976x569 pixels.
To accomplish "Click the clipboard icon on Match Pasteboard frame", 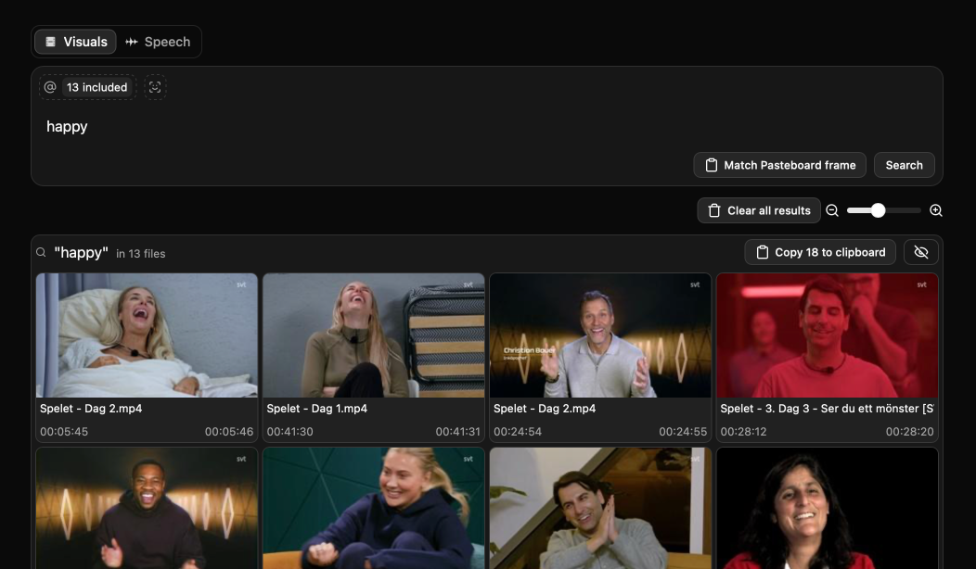I will coord(710,165).
